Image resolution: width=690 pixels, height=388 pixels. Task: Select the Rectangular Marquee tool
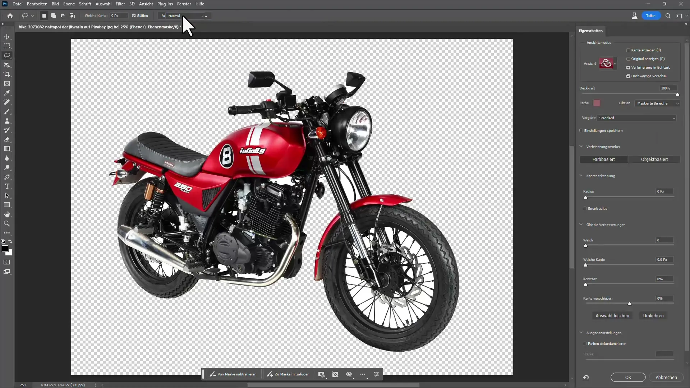click(7, 46)
